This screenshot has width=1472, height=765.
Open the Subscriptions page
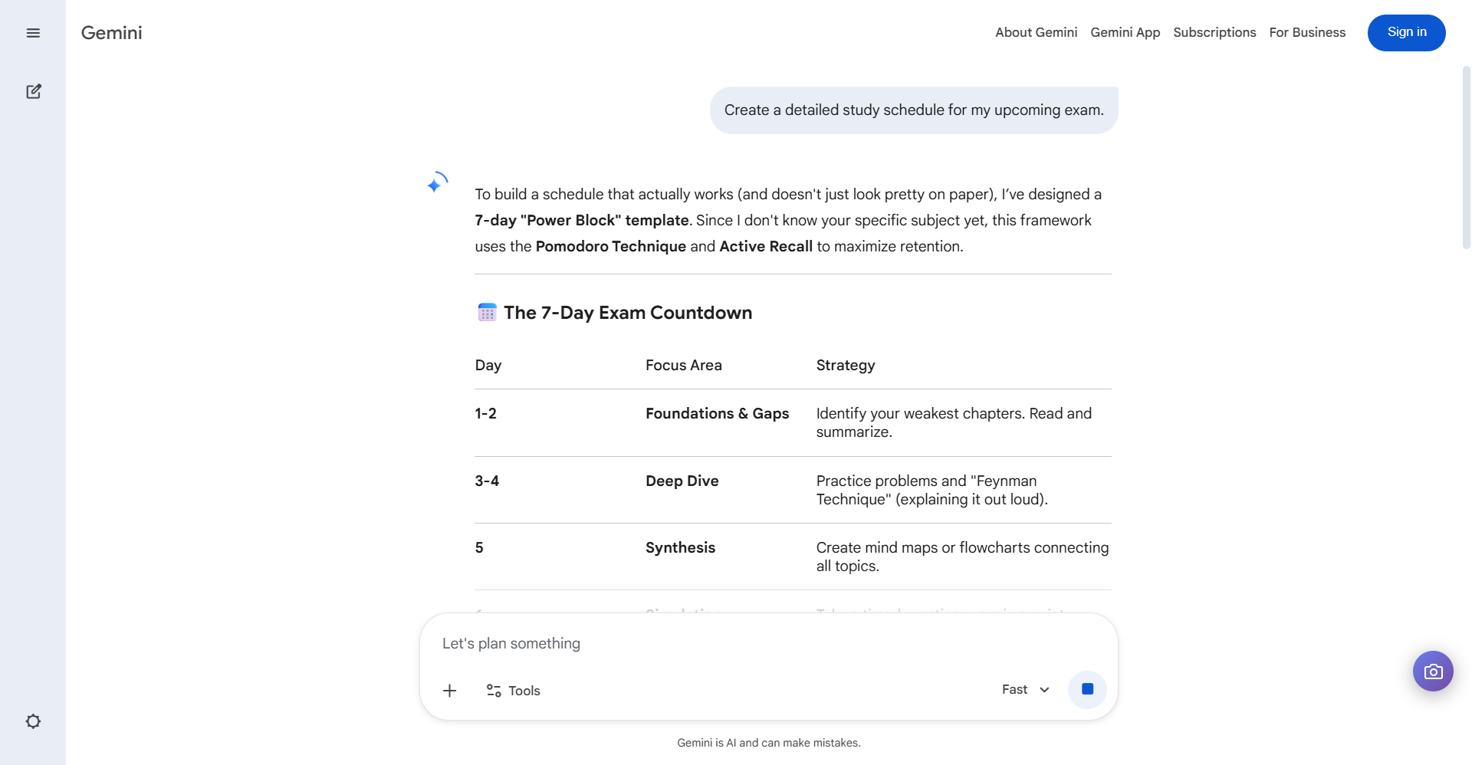(x=1214, y=32)
